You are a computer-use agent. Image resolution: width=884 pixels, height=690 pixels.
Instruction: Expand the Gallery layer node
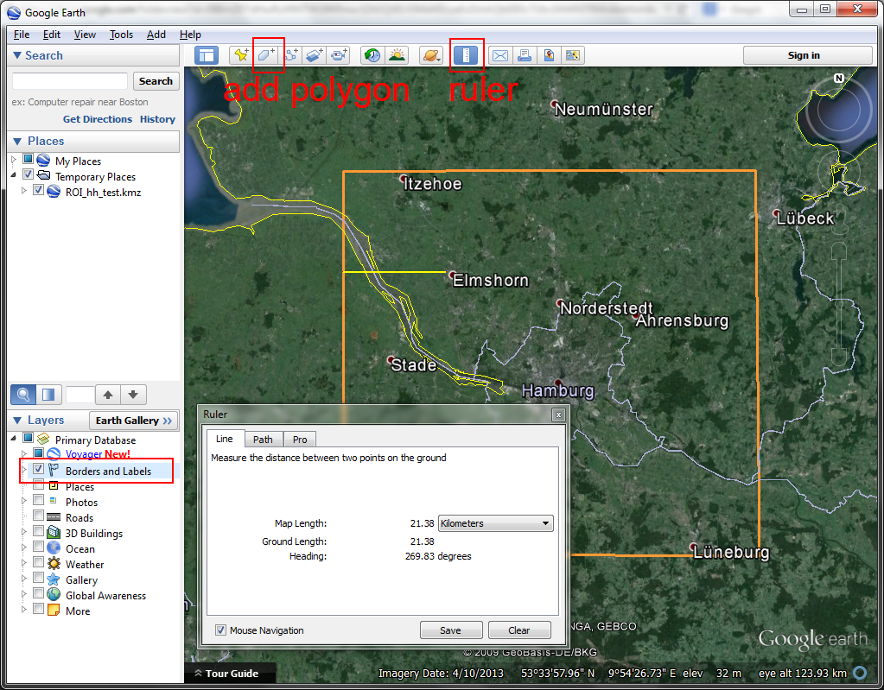pyautogui.click(x=23, y=578)
